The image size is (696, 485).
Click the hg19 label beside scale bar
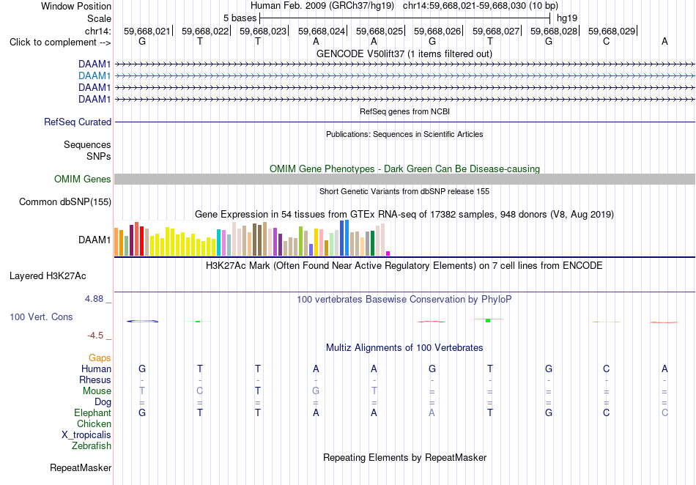coord(567,18)
